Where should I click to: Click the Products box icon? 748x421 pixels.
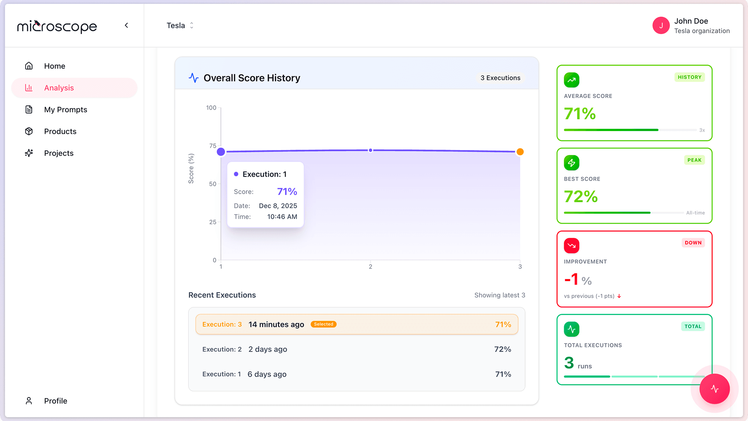point(29,131)
